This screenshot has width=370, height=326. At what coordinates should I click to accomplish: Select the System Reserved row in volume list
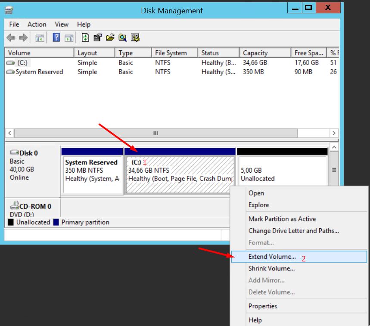(x=172, y=72)
